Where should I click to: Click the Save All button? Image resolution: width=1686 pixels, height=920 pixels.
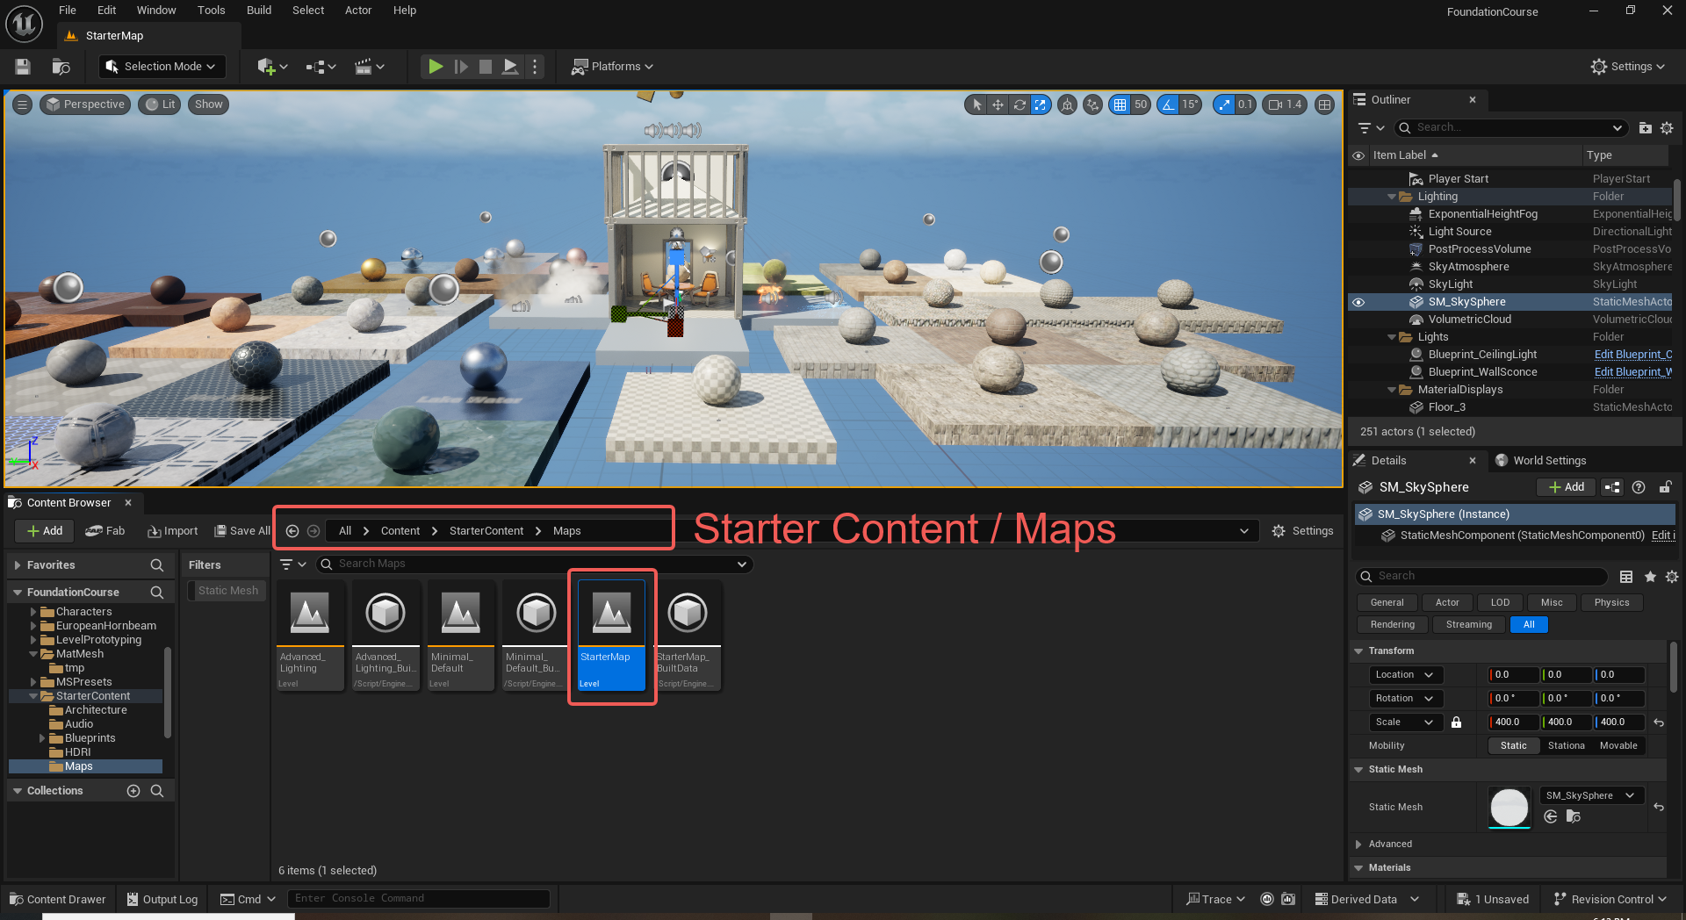(242, 531)
